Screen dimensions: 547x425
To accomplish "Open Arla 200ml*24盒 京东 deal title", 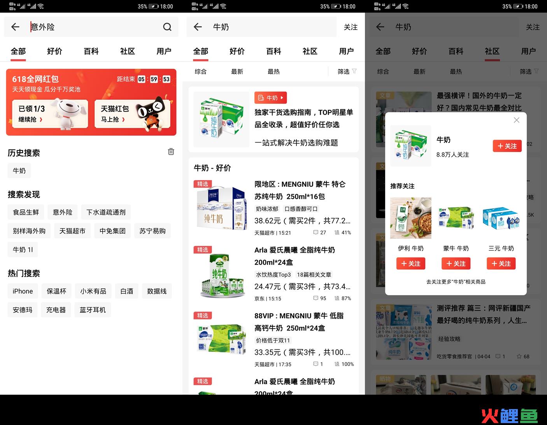I will 295,256.
